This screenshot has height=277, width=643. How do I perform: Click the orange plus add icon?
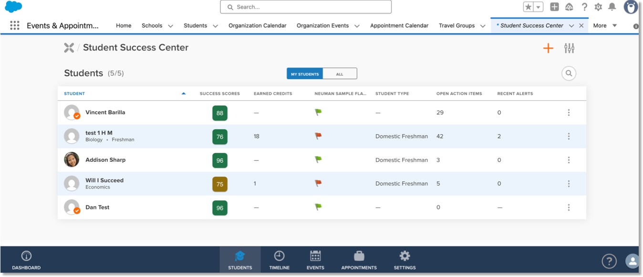(x=548, y=48)
